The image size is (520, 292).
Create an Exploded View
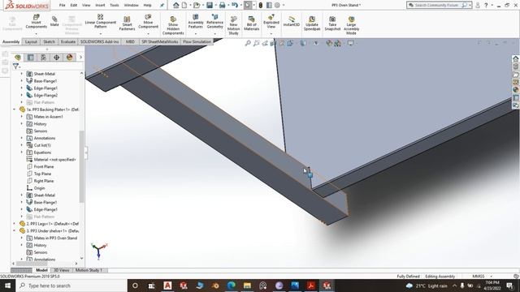[271, 21]
